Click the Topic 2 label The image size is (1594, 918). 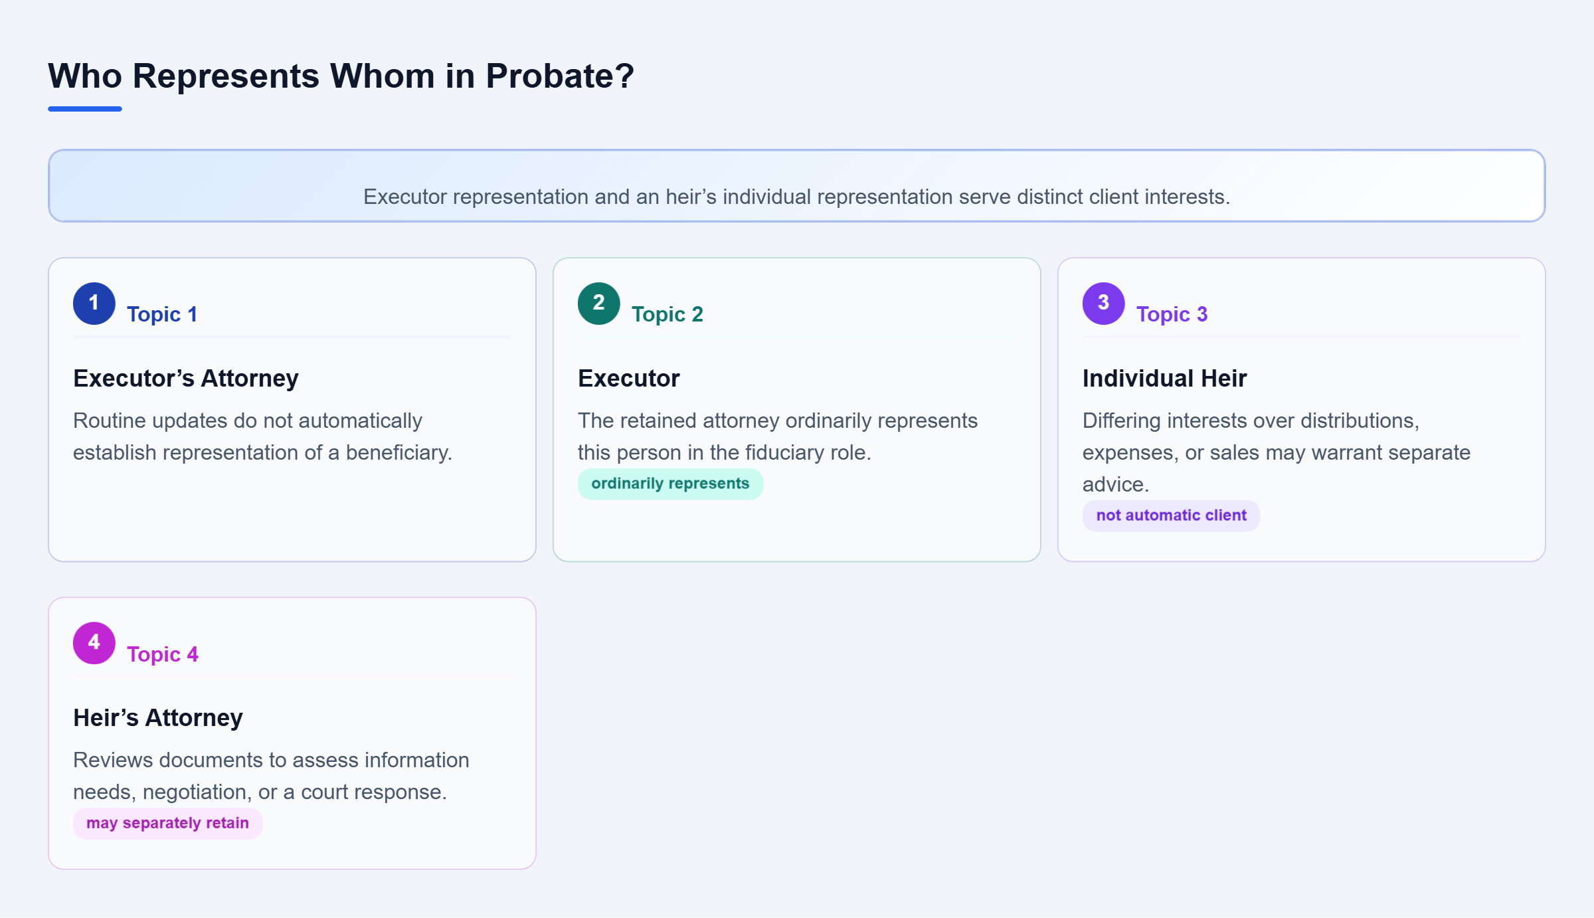667,314
